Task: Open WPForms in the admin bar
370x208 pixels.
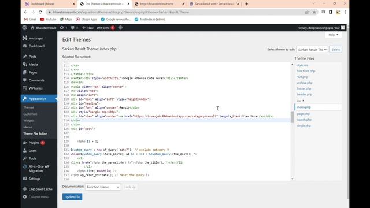Action: pos(105,28)
